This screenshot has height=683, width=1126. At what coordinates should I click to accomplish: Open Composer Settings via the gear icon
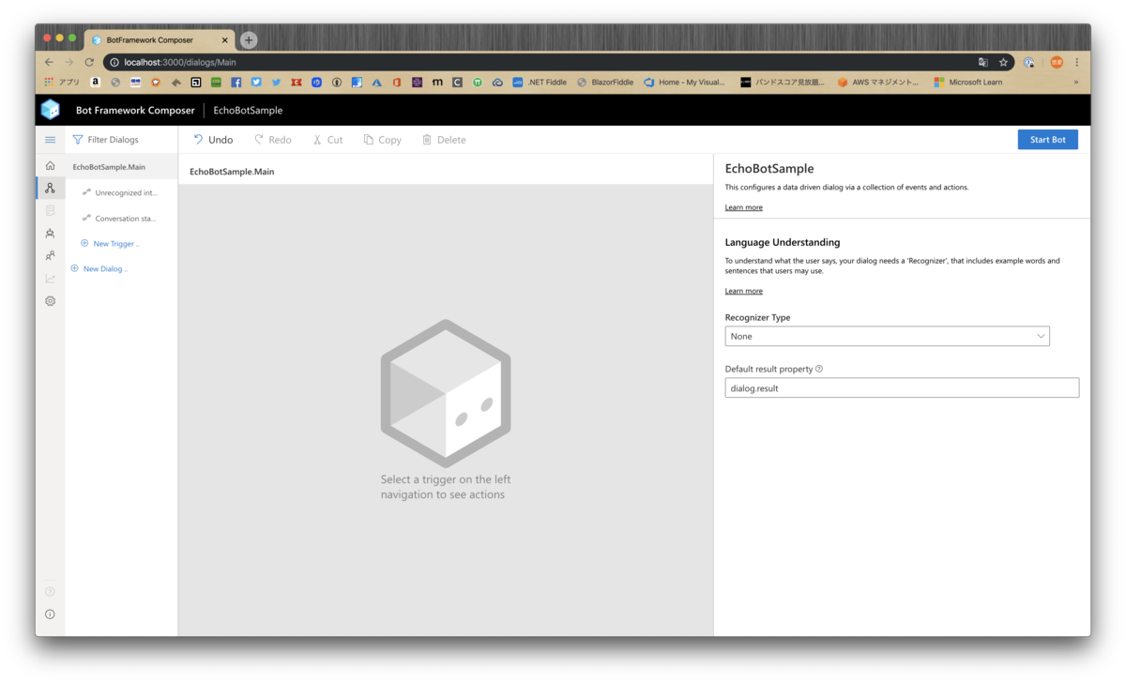point(50,300)
